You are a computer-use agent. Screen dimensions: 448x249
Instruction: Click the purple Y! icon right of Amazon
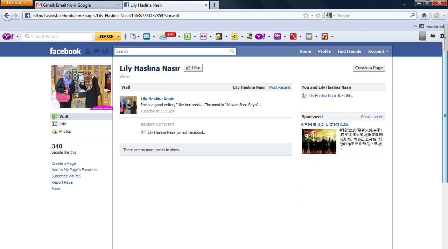tap(260, 36)
